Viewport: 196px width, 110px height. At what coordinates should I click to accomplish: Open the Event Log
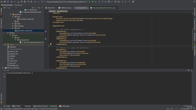(188, 106)
